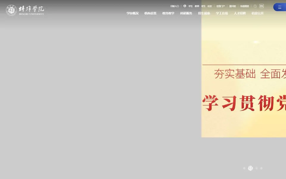Open the 信息公开 menu
Screen dimensions: 286x179
tap(257, 13)
